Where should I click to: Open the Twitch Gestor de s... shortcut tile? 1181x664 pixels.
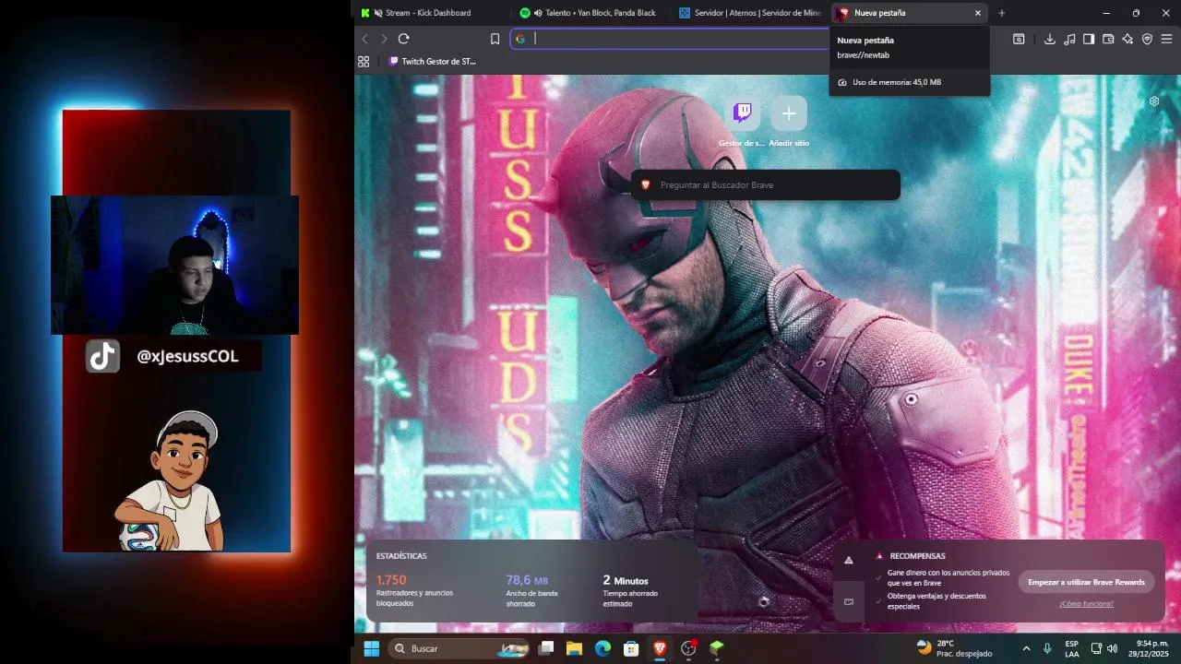pos(743,113)
